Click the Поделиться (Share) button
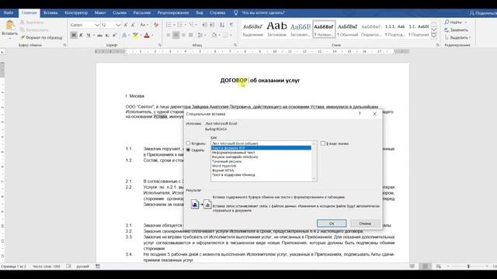The image size is (497, 279). pyautogui.click(x=483, y=13)
